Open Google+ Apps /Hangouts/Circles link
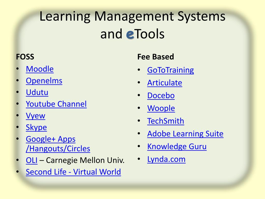Screen dimensions: 265x199 (58, 144)
